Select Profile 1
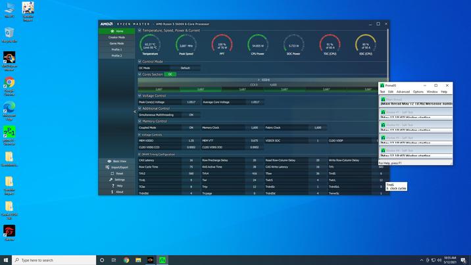This screenshot has width=471, height=265. (x=116, y=49)
